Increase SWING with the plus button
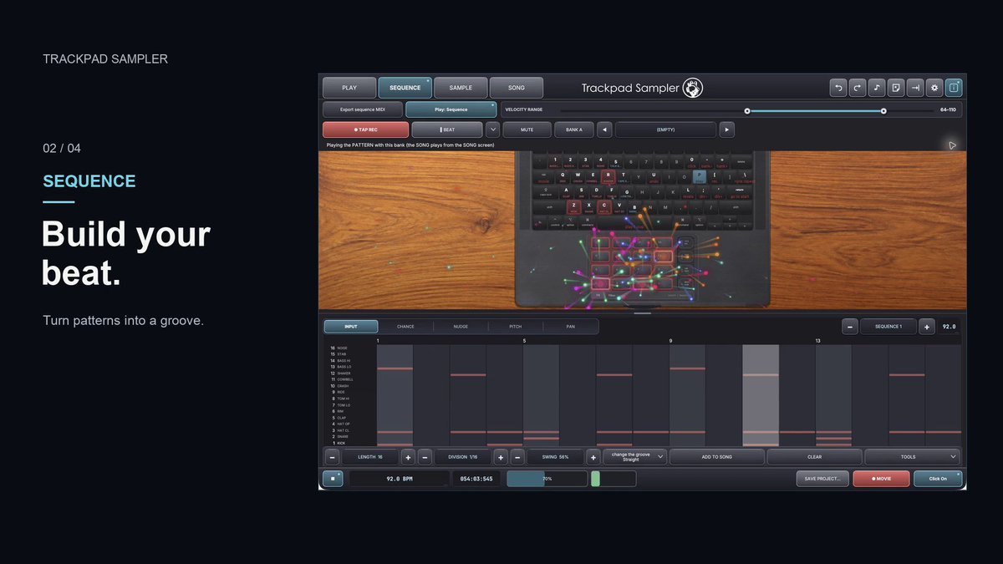The width and height of the screenshot is (1003, 564). pos(593,457)
